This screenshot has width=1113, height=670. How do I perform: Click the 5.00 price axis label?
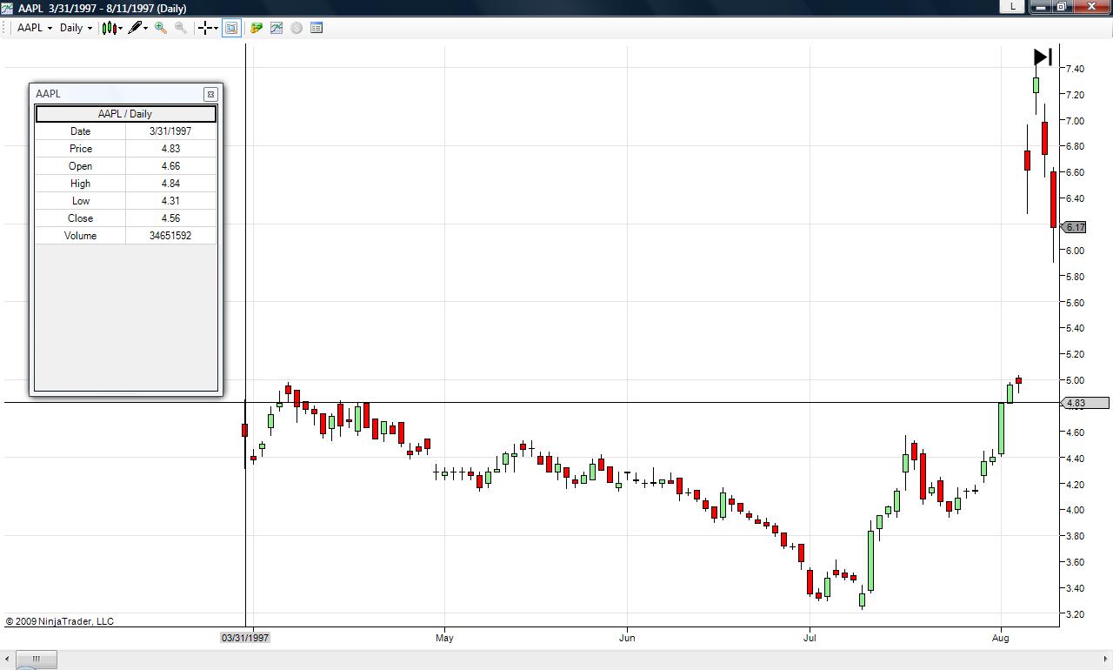(x=1075, y=380)
